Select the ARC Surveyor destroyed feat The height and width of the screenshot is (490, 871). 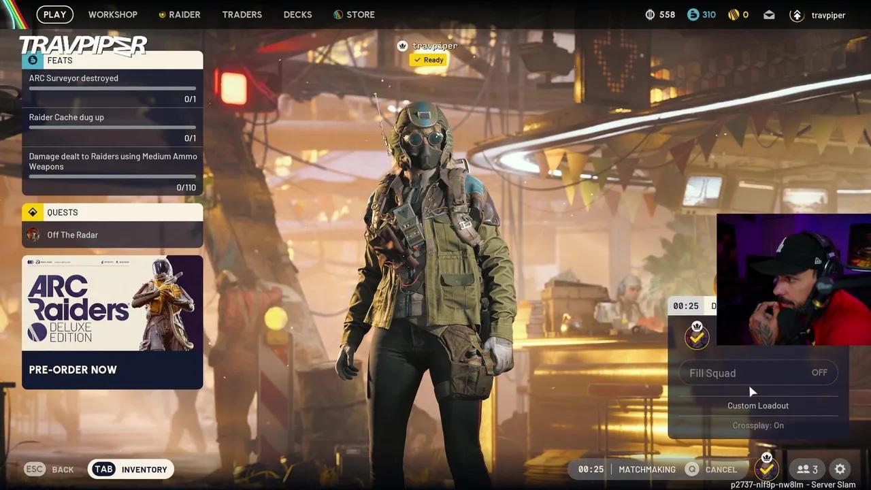(112, 88)
